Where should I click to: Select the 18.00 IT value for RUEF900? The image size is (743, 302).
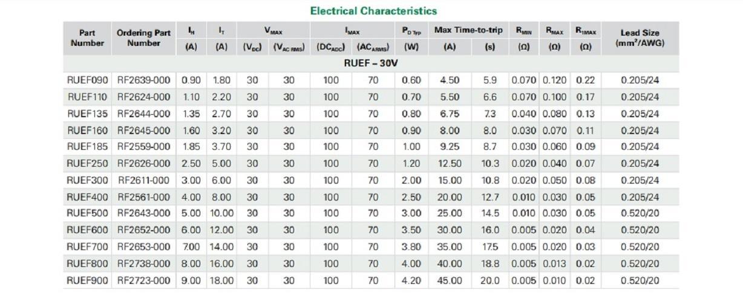point(221,280)
